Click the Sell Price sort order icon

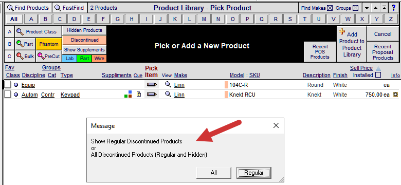[x=379, y=68]
